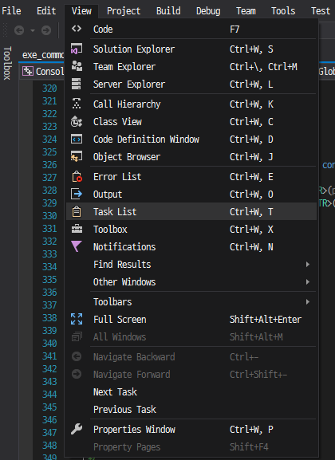Screen dimensions: 335x460
Task: Click the Output arrow icon
Action: [x=77, y=194]
